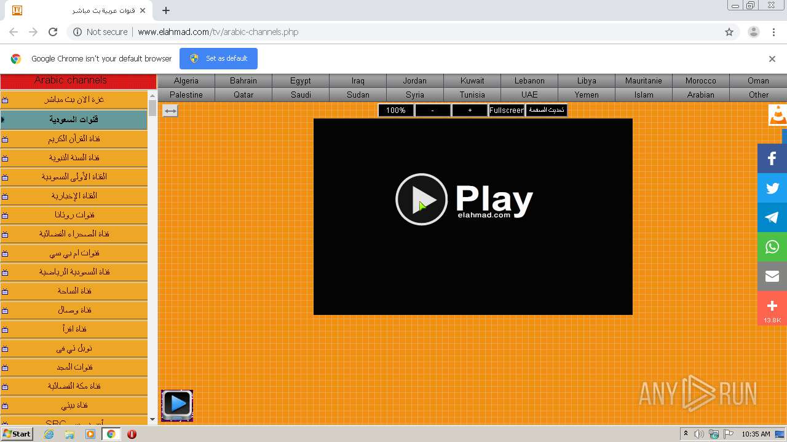This screenshot has width=787, height=442.
Task: Open Internet Explorer from the taskbar
Action: coord(49,434)
